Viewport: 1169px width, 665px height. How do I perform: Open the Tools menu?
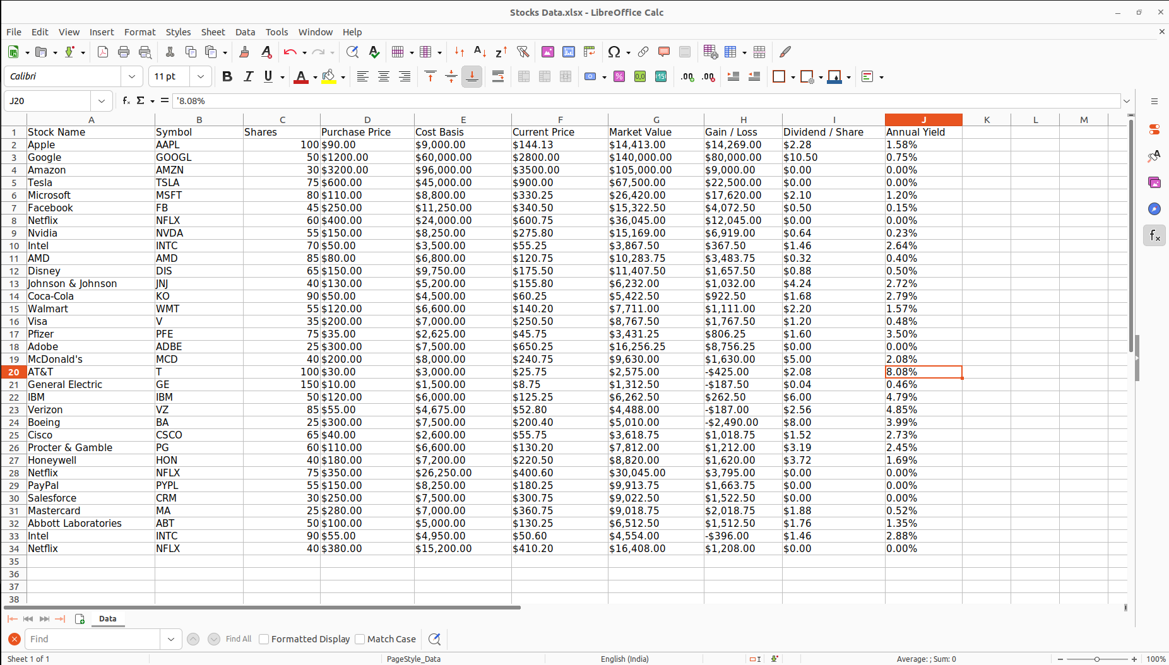(x=276, y=32)
